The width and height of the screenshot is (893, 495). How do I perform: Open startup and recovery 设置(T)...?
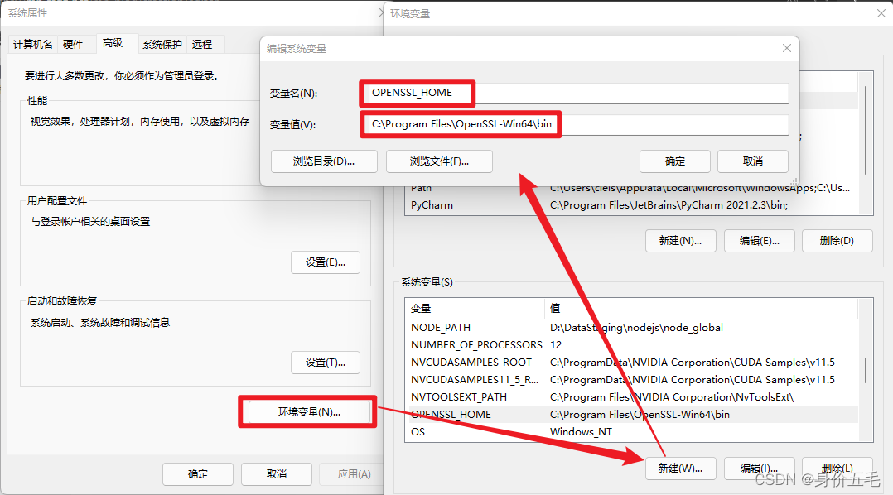pos(326,362)
